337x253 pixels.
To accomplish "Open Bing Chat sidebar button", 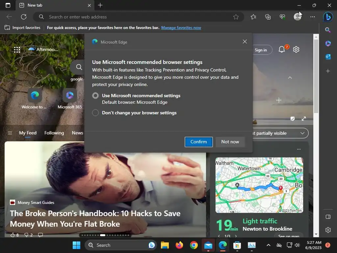I will 328,17.
